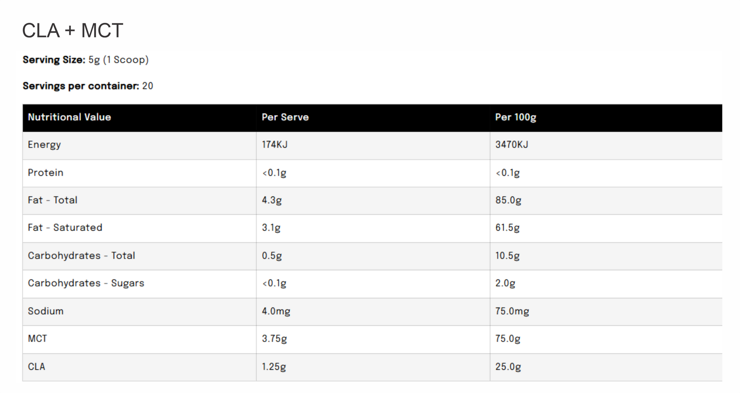Select the Energy row label
Screen dimensions: 740x393
tap(44, 145)
